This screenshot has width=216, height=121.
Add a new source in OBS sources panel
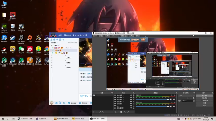click(115, 112)
